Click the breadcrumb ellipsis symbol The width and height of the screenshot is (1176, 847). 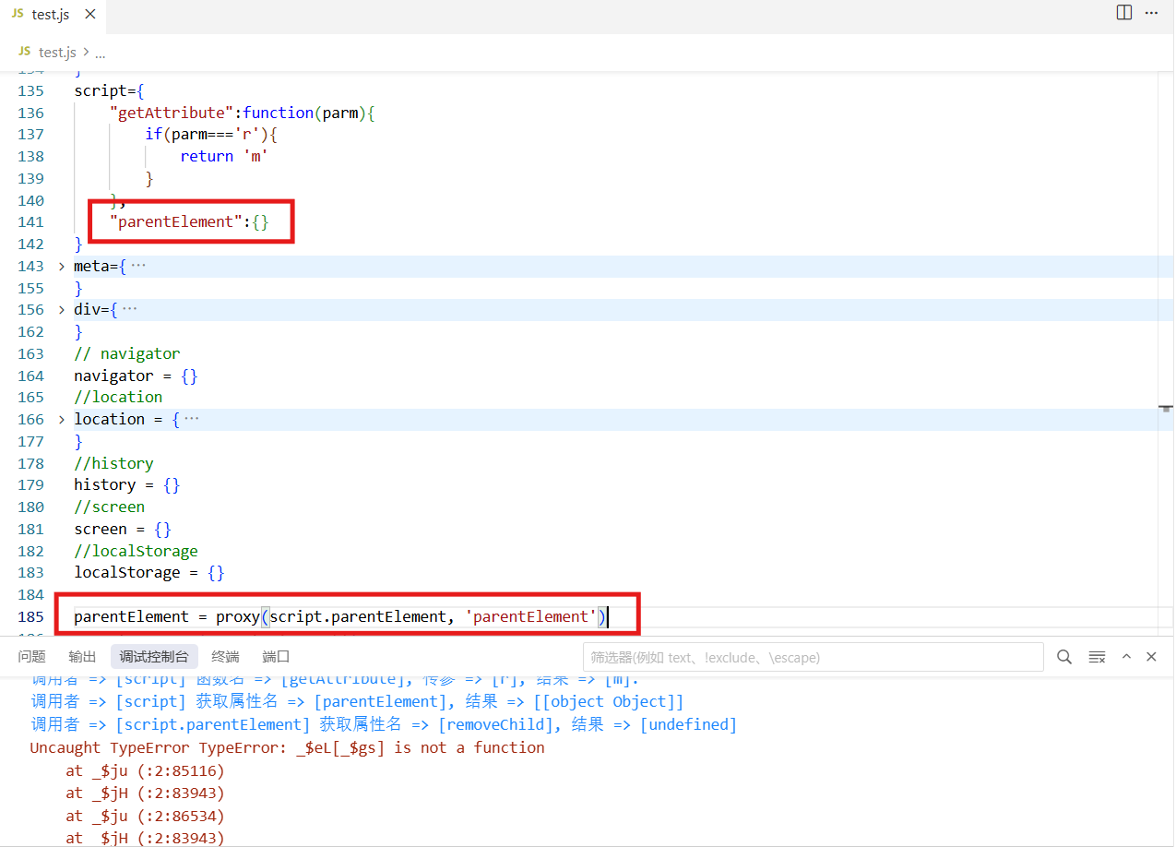click(101, 53)
